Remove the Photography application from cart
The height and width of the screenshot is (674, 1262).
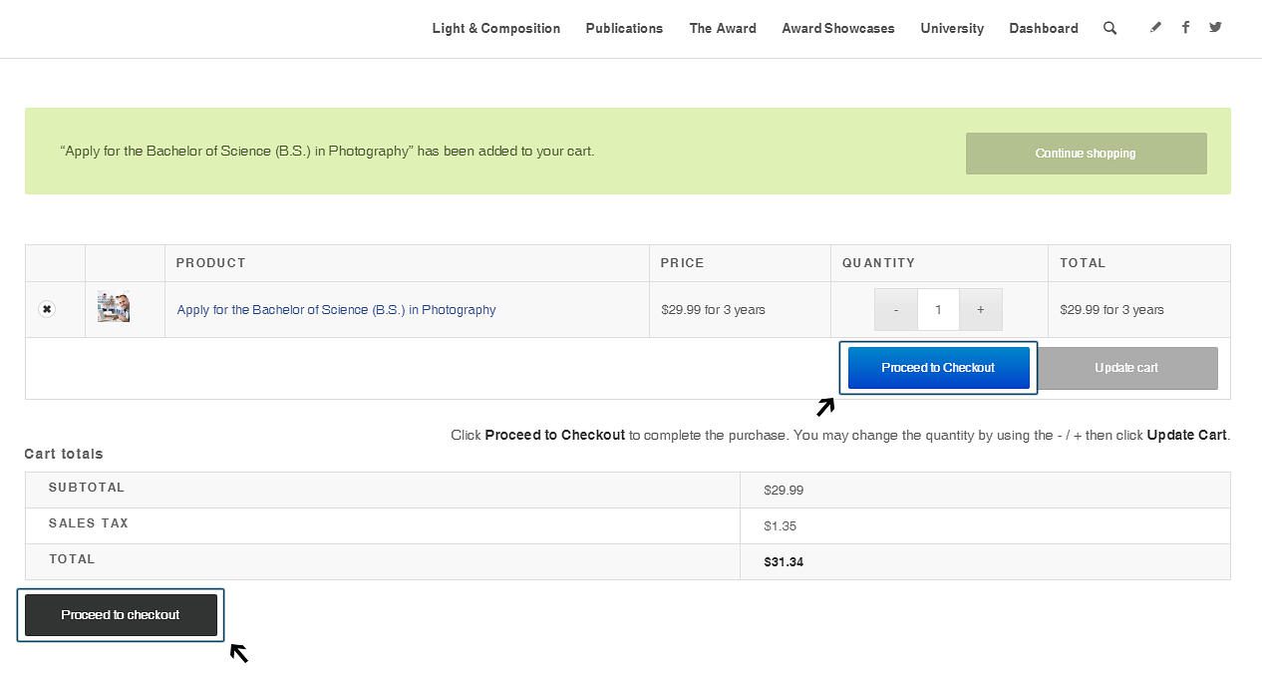(x=47, y=309)
